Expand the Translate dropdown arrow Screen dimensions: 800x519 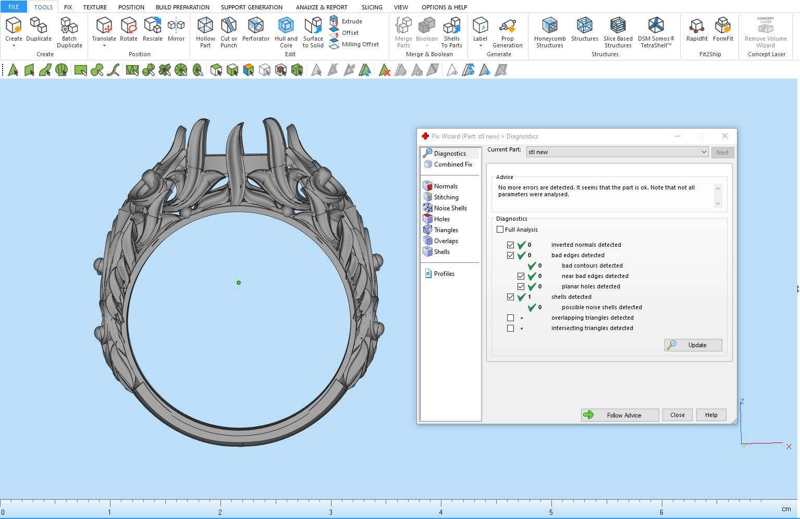104,46
